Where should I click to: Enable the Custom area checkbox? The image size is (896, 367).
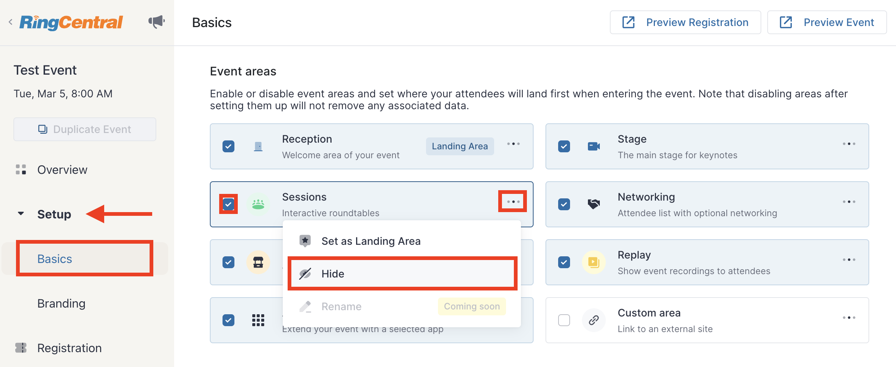pyautogui.click(x=564, y=320)
